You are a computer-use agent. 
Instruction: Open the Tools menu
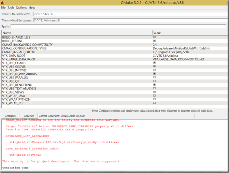click(x=11, y=8)
